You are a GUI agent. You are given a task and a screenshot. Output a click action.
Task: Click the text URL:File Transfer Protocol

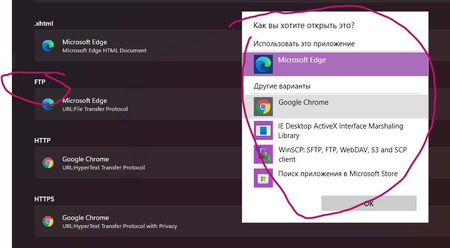pyautogui.click(x=95, y=109)
